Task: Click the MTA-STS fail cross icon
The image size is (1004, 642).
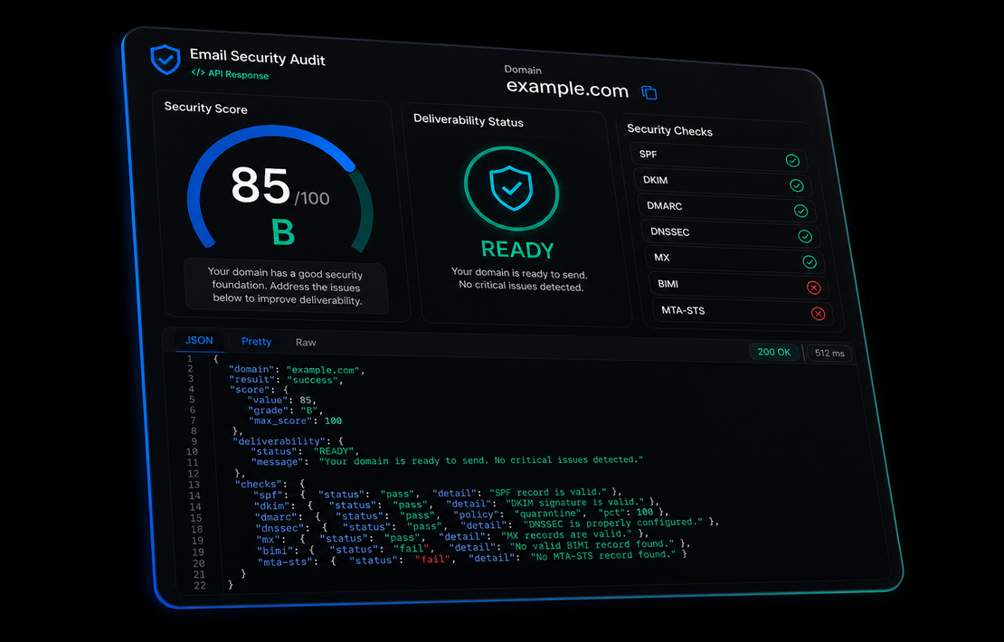Action: (818, 313)
